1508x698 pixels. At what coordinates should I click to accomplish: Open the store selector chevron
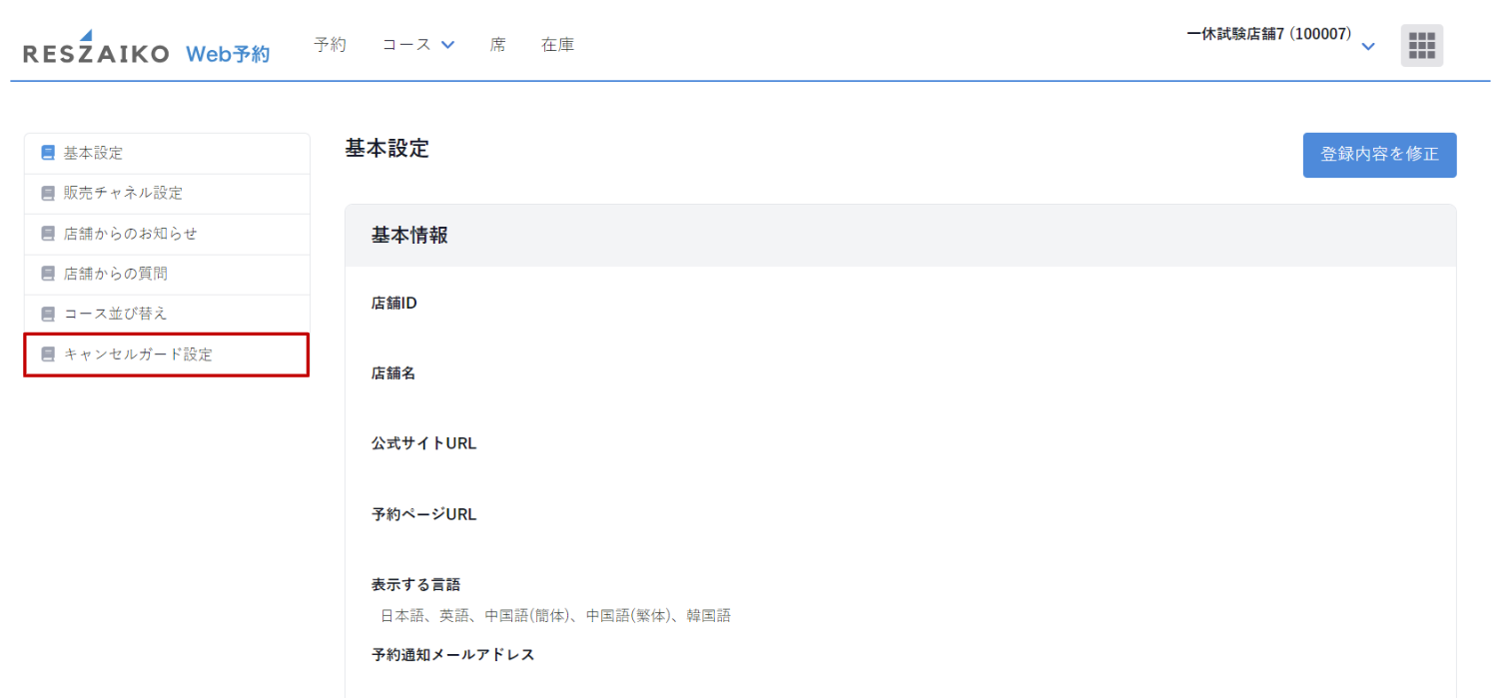1368,47
